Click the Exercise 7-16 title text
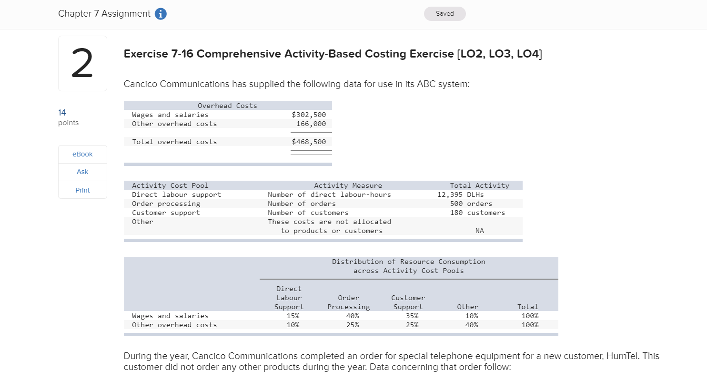This screenshot has height=379, width=707. pyautogui.click(x=333, y=54)
